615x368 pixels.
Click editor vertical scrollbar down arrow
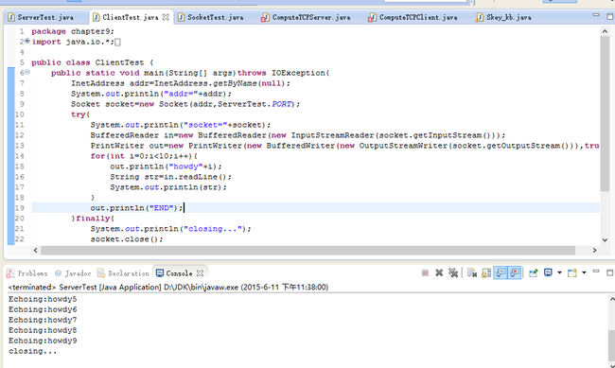tap(605, 239)
